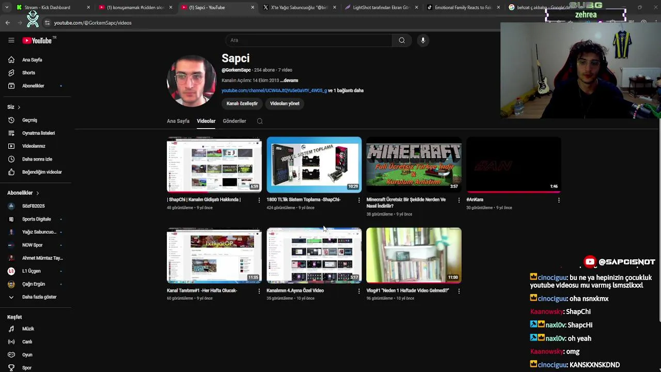661x372 pixels.
Task: Expand the Abonelikler section heading
Action: pos(23,193)
